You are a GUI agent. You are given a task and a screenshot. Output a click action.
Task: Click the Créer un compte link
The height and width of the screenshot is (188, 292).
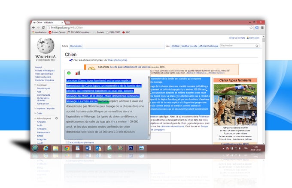pyautogui.click(x=237, y=38)
